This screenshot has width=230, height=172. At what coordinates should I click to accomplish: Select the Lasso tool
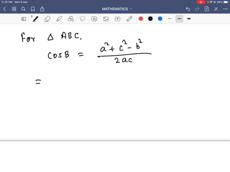click(82, 19)
